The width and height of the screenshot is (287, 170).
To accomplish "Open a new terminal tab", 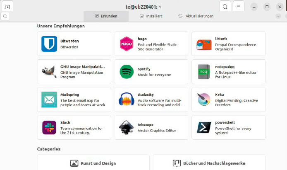I will click(x=7, y=7).
